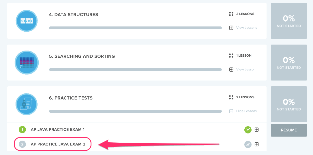Click the Searching and Sorting module icon
The width and height of the screenshot is (313, 155).
click(27, 62)
